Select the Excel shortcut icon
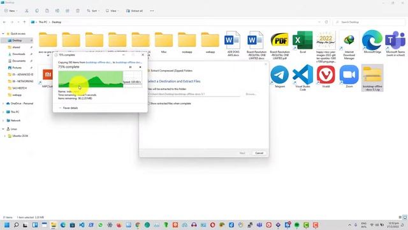408x230 pixels. coord(303,42)
